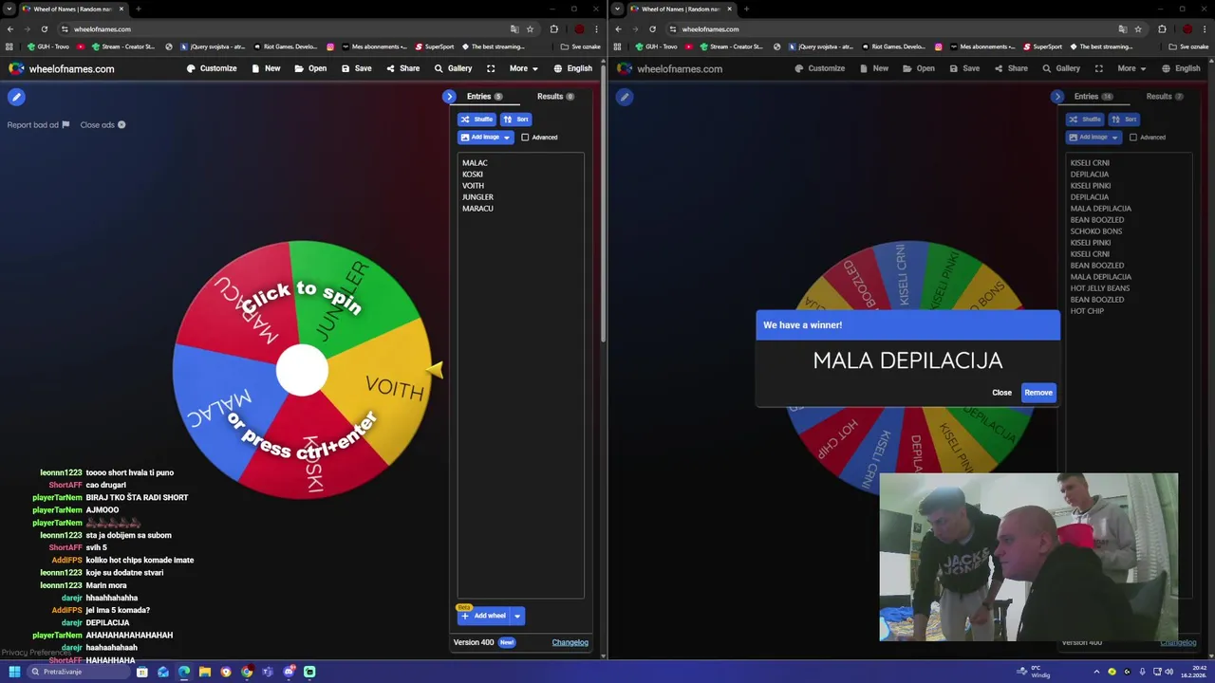Open Discord from taskbar
The width and height of the screenshot is (1215, 683).
(x=289, y=672)
